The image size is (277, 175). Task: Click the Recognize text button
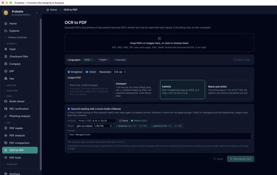240,159
